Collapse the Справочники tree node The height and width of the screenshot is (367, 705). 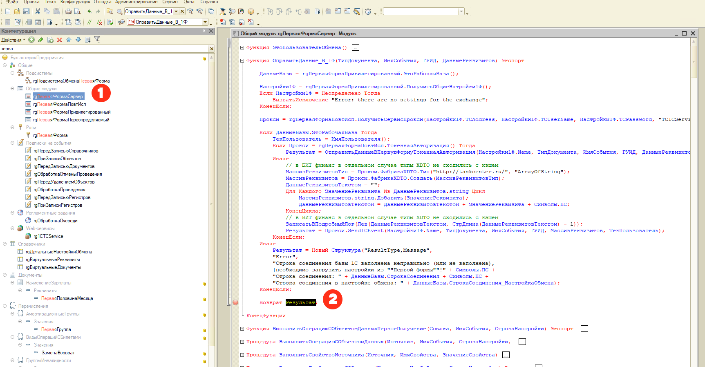pyautogui.click(x=4, y=244)
